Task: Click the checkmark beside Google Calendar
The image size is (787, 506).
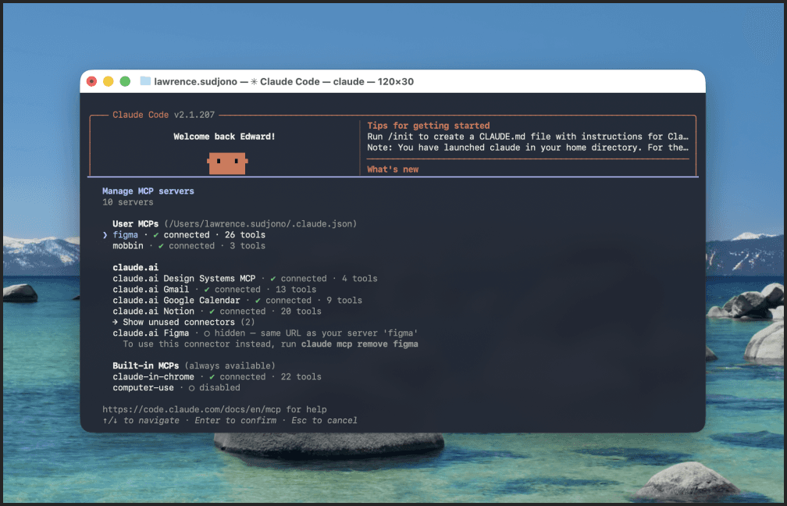Action: (x=258, y=301)
